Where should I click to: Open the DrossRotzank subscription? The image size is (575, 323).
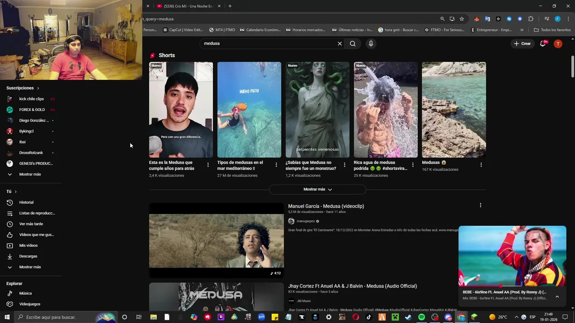point(31,153)
